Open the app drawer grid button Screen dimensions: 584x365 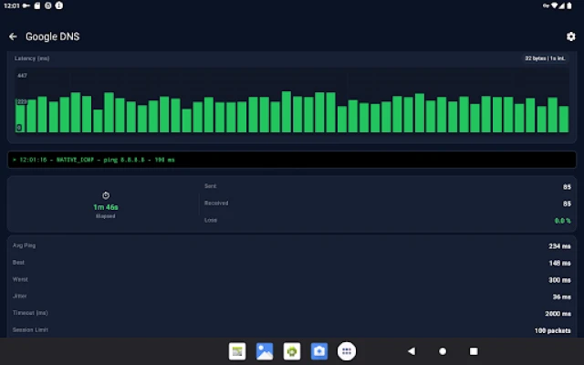click(347, 351)
